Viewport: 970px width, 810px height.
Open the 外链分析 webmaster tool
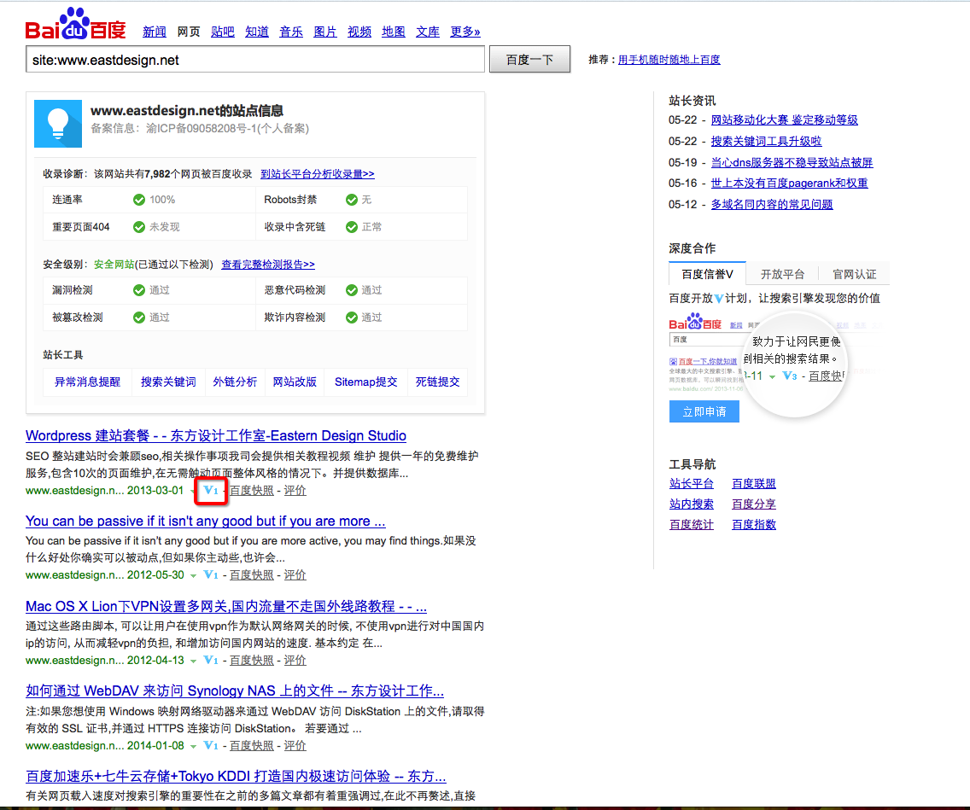[235, 382]
